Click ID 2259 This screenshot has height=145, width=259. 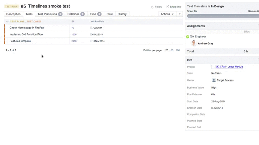point(74,41)
